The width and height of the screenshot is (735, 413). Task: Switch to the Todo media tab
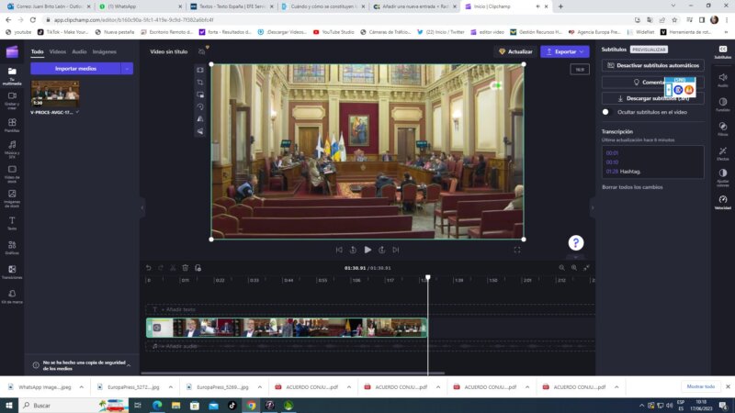click(37, 51)
